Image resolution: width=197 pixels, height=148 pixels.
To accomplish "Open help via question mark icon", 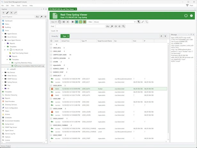I will (x=191, y=16).
